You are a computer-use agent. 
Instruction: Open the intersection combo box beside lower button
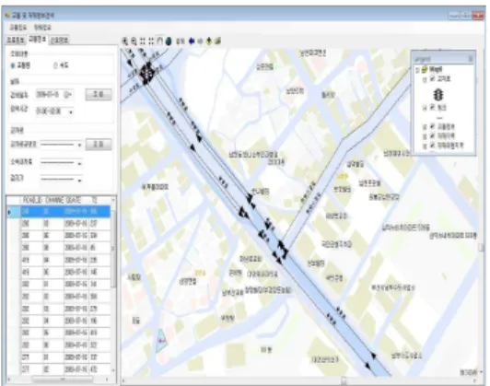tap(61, 145)
